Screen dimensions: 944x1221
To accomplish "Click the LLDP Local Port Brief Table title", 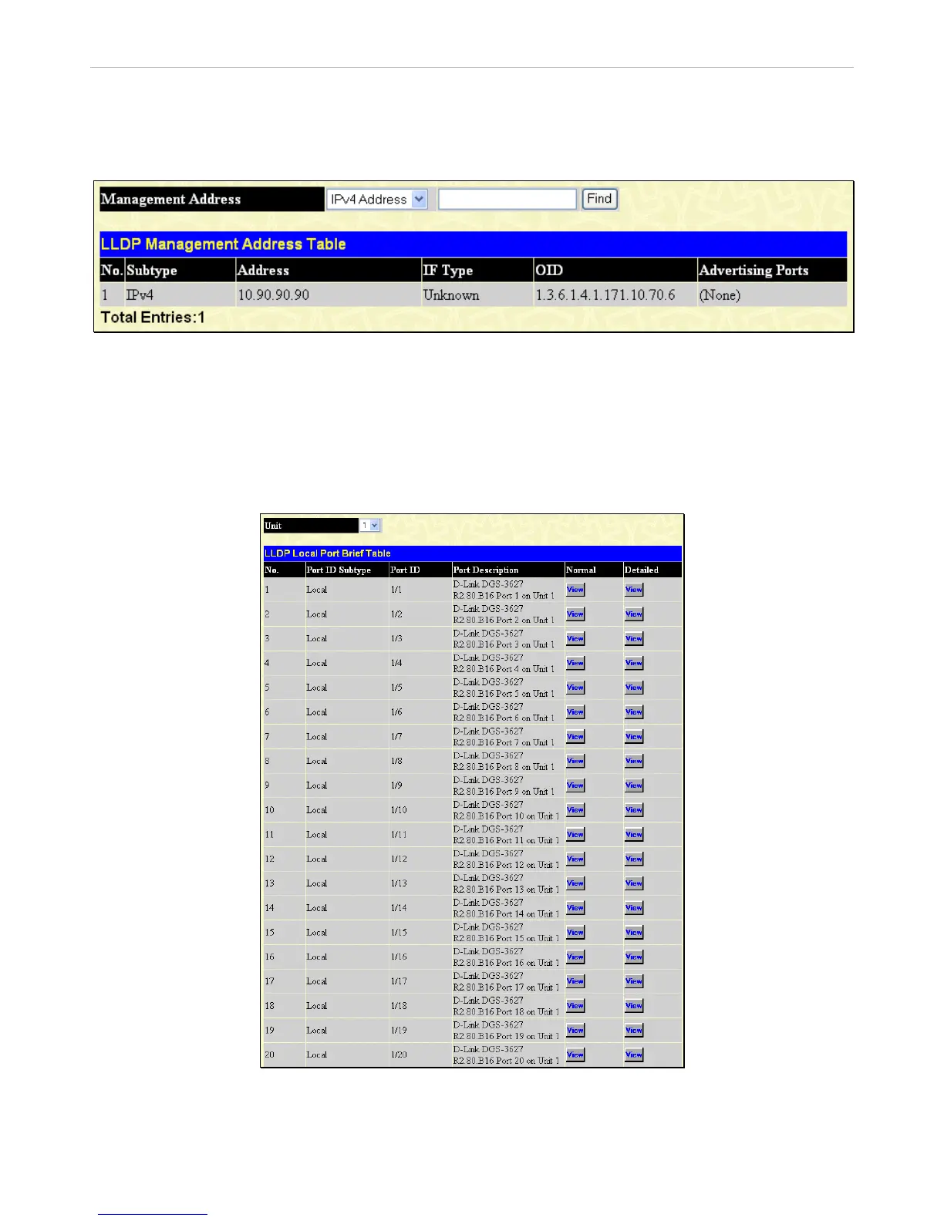I will (x=328, y=553).
